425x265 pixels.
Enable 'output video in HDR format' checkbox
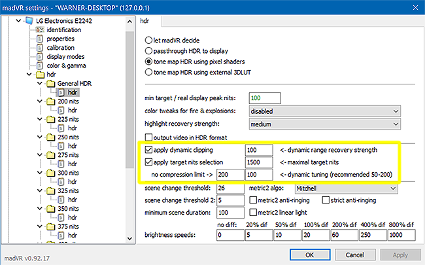pyautogui.click(x=148, y=137)
